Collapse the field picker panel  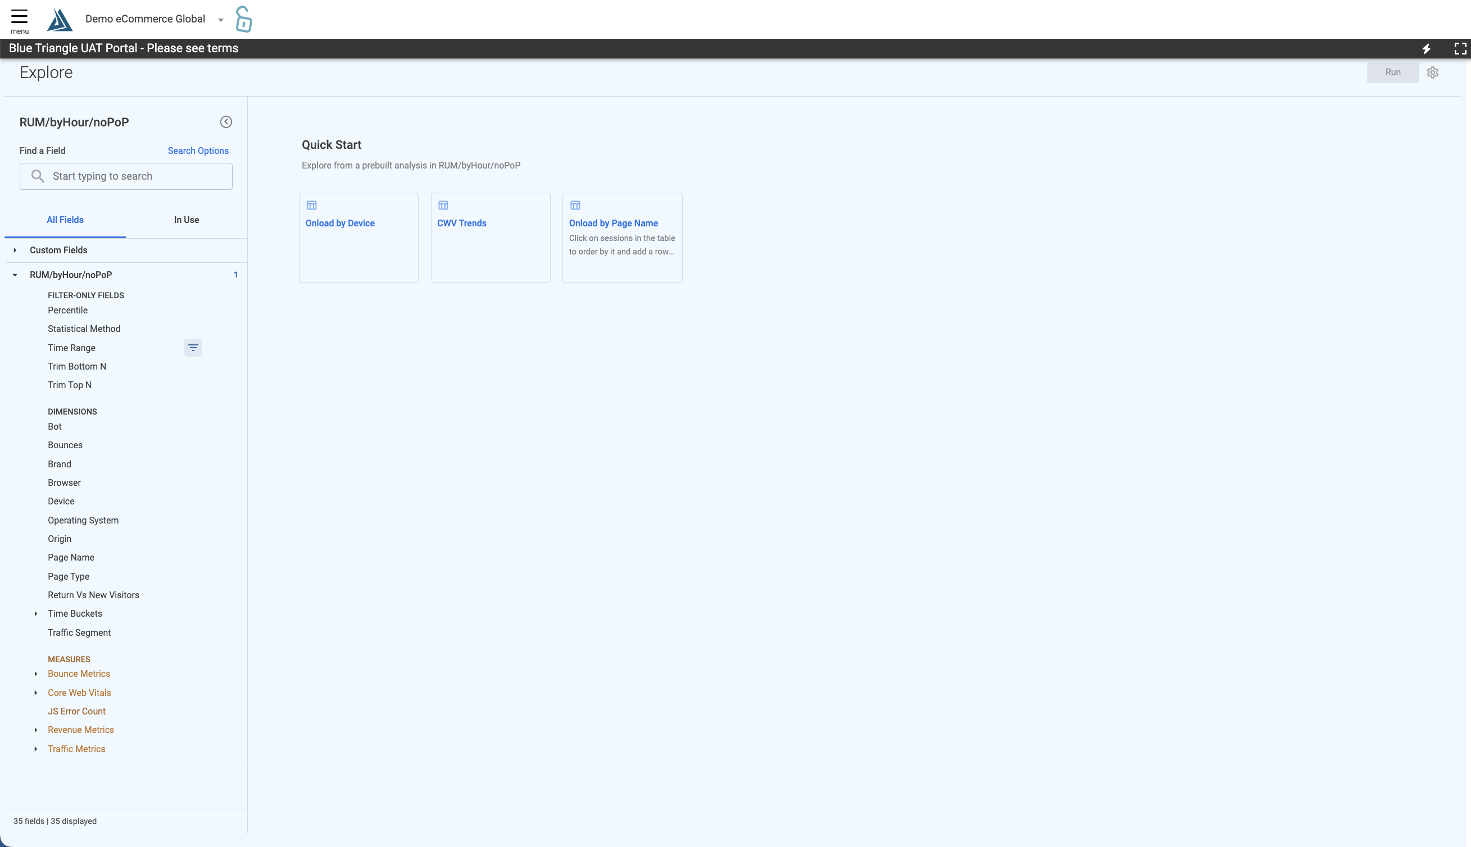coord(226,121)
